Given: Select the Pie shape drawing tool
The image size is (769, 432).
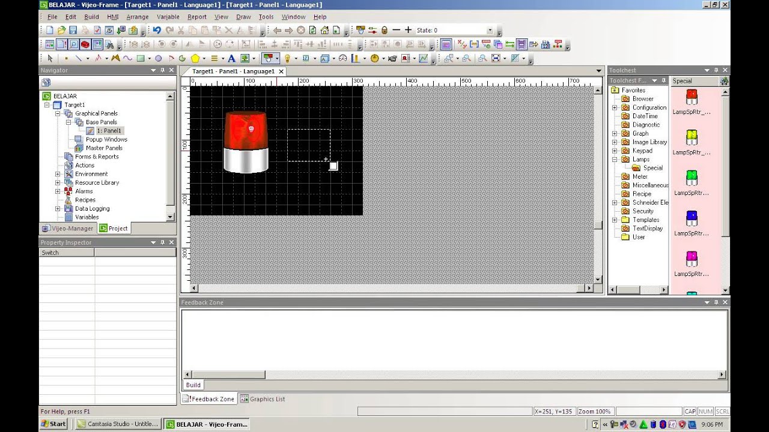Looking at the screenshot, I should 182,58.
